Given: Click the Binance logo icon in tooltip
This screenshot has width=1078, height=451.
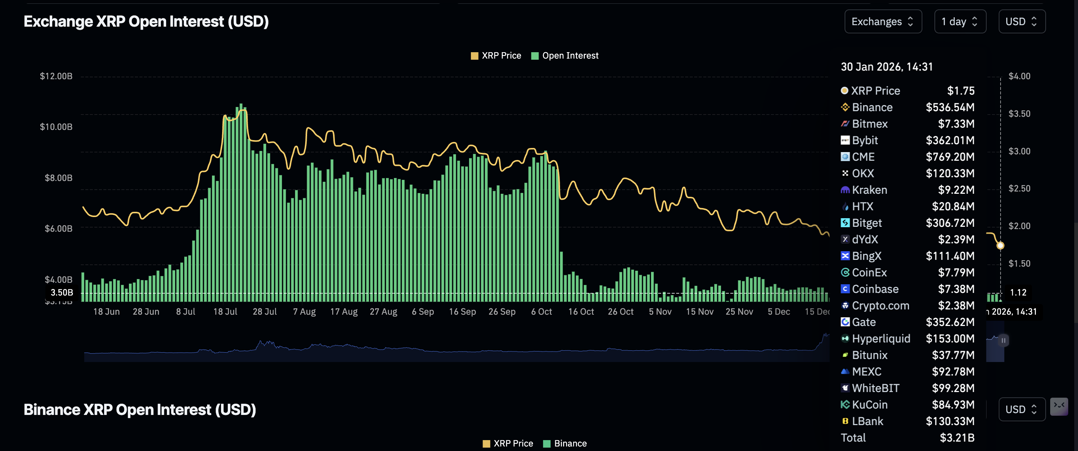Looking at the screenshot, I should coord(845,107).
